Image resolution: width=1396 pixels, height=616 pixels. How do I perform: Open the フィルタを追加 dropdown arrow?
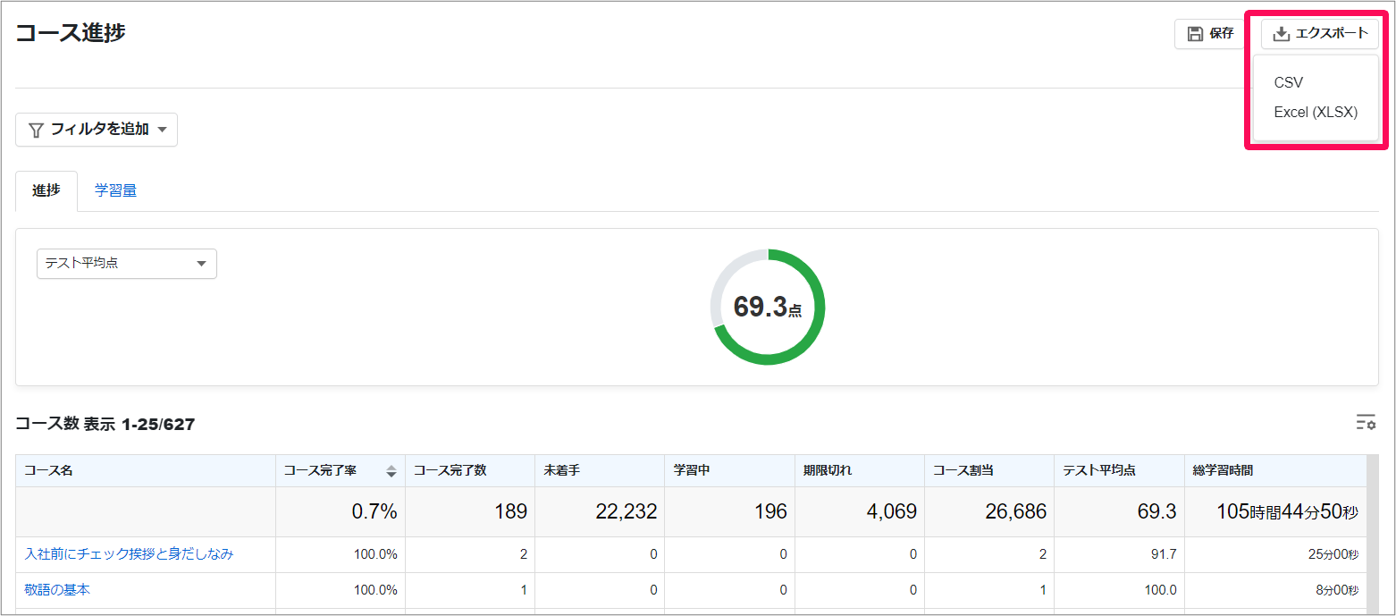162,130
